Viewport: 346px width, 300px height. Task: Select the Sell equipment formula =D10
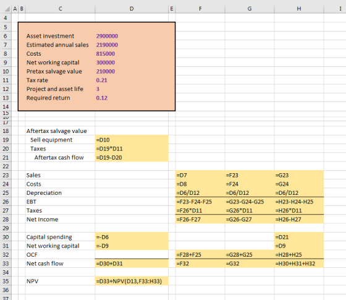coord(132,140)
